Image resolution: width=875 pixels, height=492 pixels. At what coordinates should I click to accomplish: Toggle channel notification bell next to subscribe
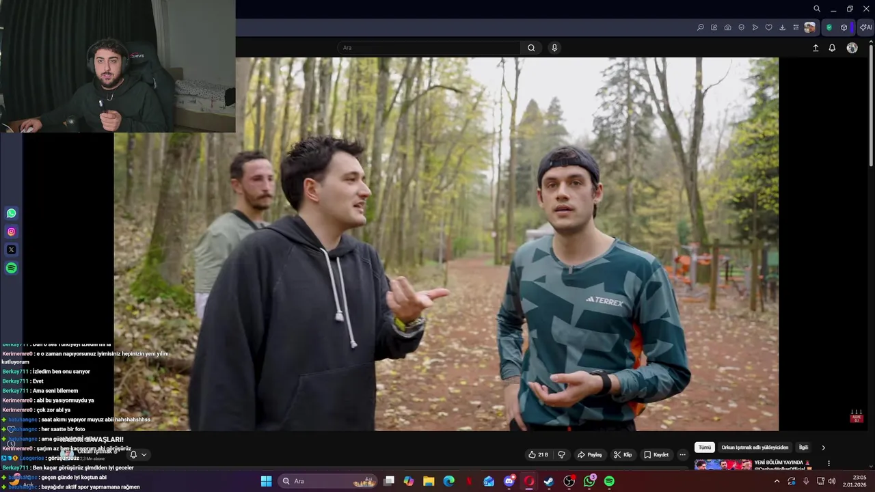tap(133, 454)
